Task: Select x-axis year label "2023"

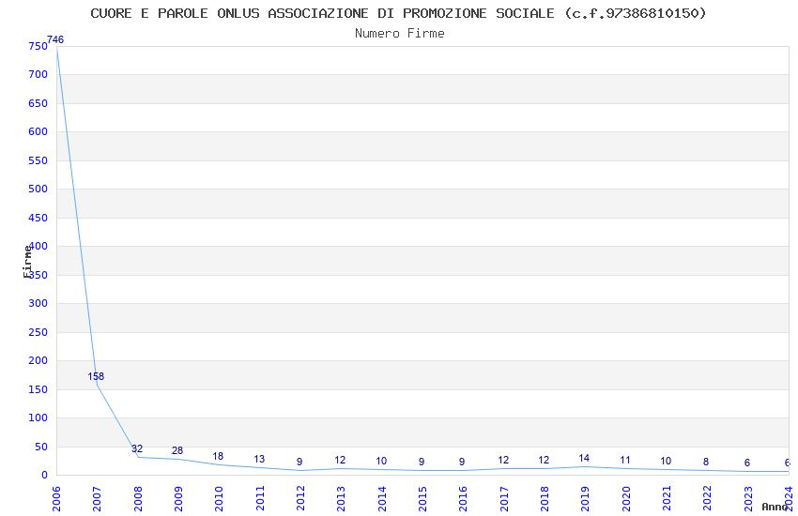Action: point(748,498)
